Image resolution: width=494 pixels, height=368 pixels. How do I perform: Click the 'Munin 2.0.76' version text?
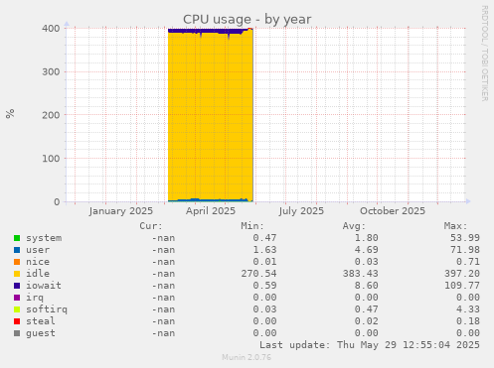(x=247, y=357)
